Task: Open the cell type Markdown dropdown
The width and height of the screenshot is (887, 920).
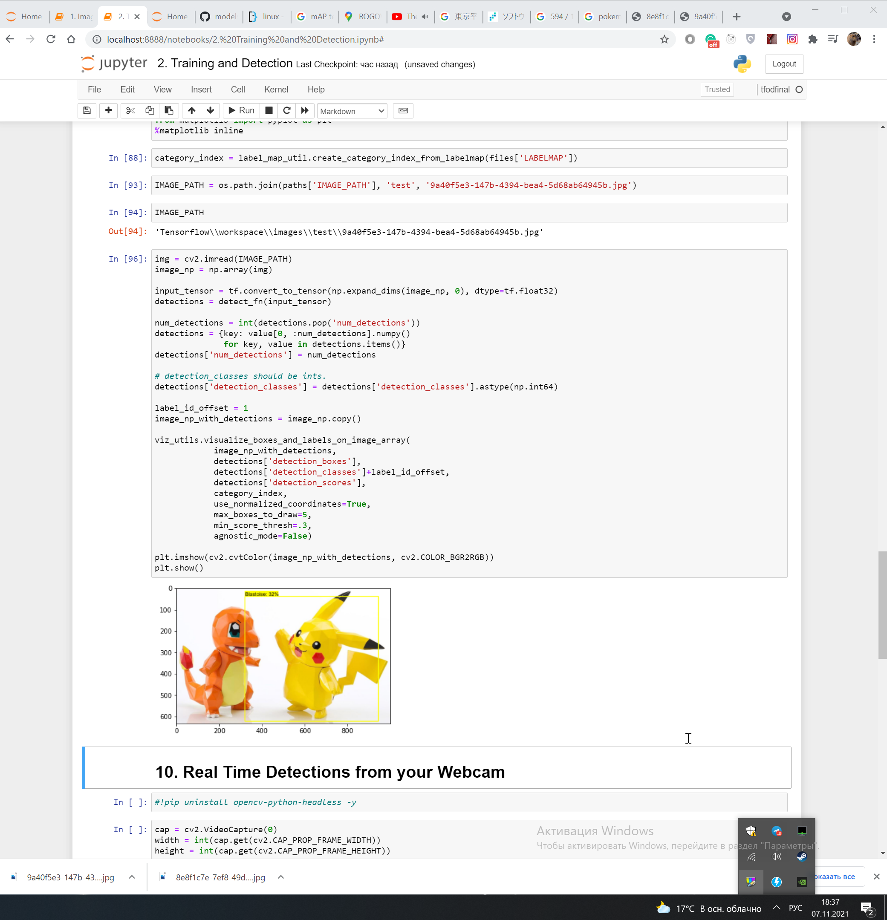Action: point(352,111)
